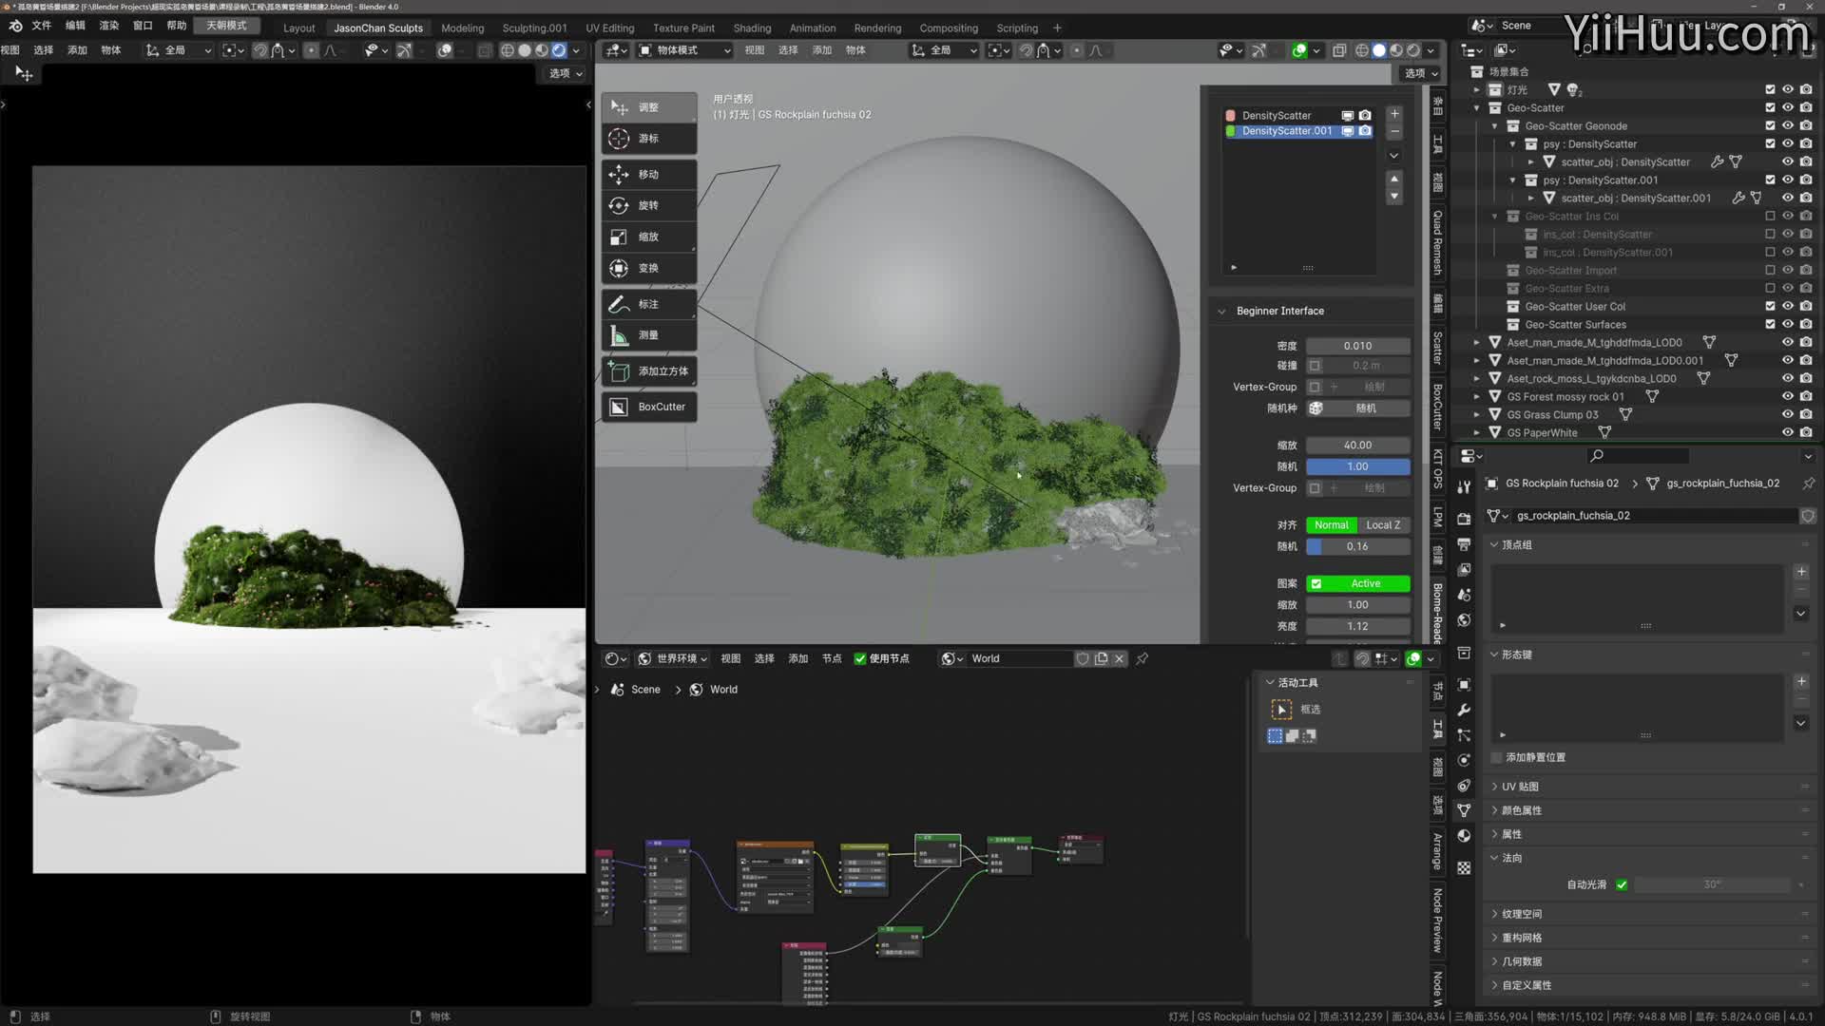Image resolution: width=1825 pixels, height=1026 pixels.
Task: Open the Render properties tab icon
Action: 1464,520
